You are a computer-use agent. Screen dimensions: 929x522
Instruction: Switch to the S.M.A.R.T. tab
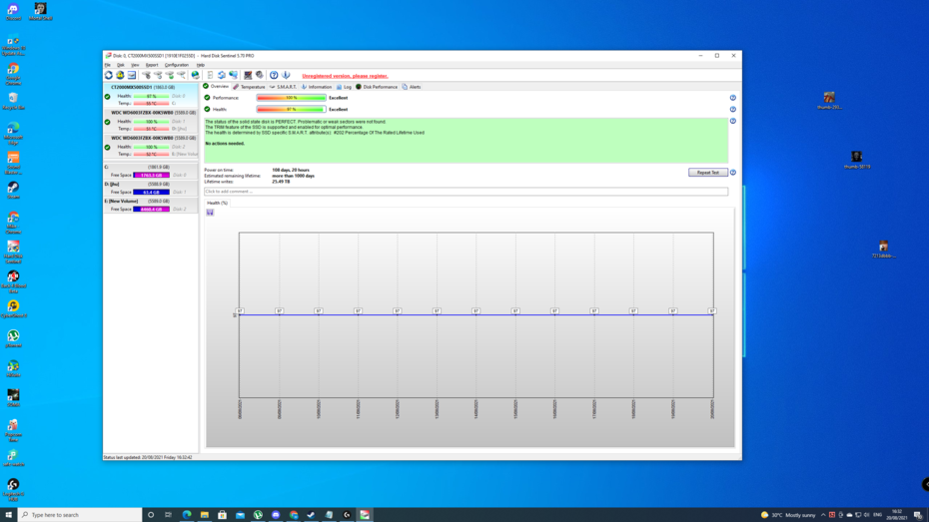coord(284,87)
